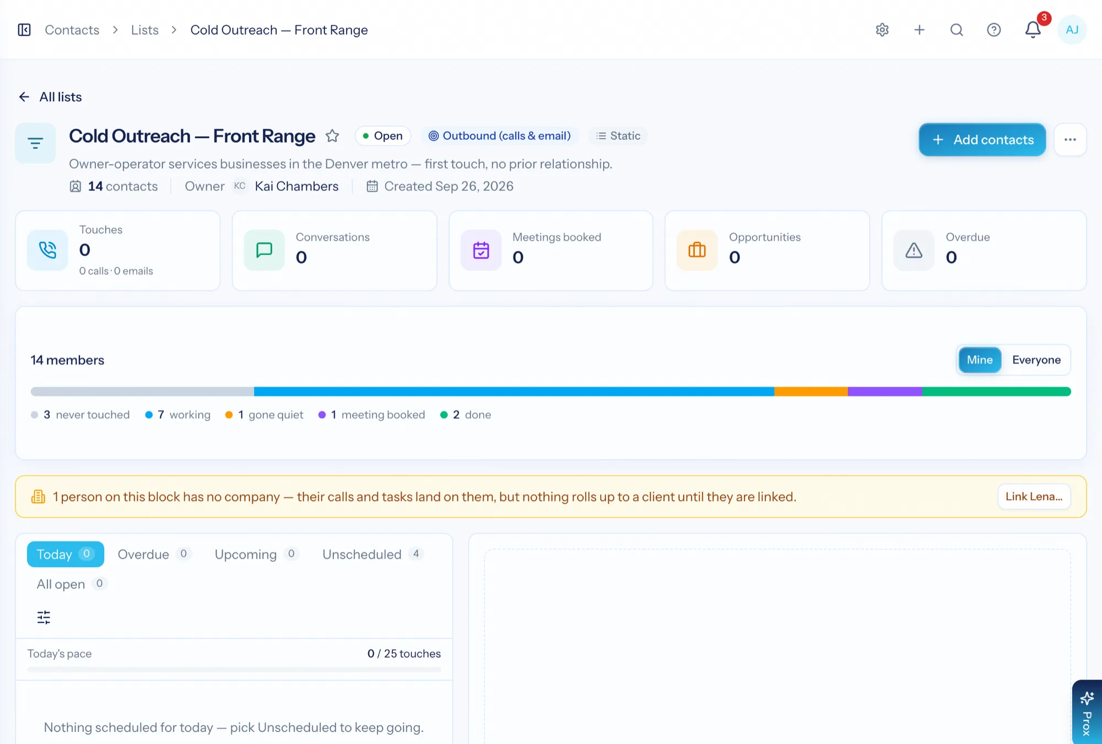Click the Add contacts button
Screen dimensions: 1102x744
982,140
